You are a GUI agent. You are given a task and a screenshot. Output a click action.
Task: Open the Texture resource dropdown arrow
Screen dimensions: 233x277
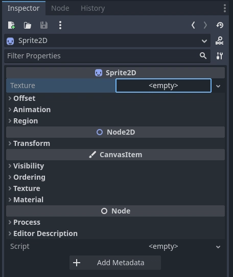[x=218, y=86]
